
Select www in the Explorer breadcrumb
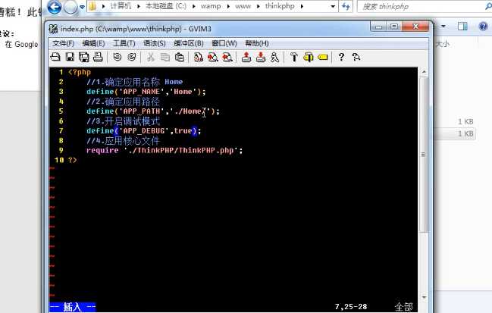(243, 6)
